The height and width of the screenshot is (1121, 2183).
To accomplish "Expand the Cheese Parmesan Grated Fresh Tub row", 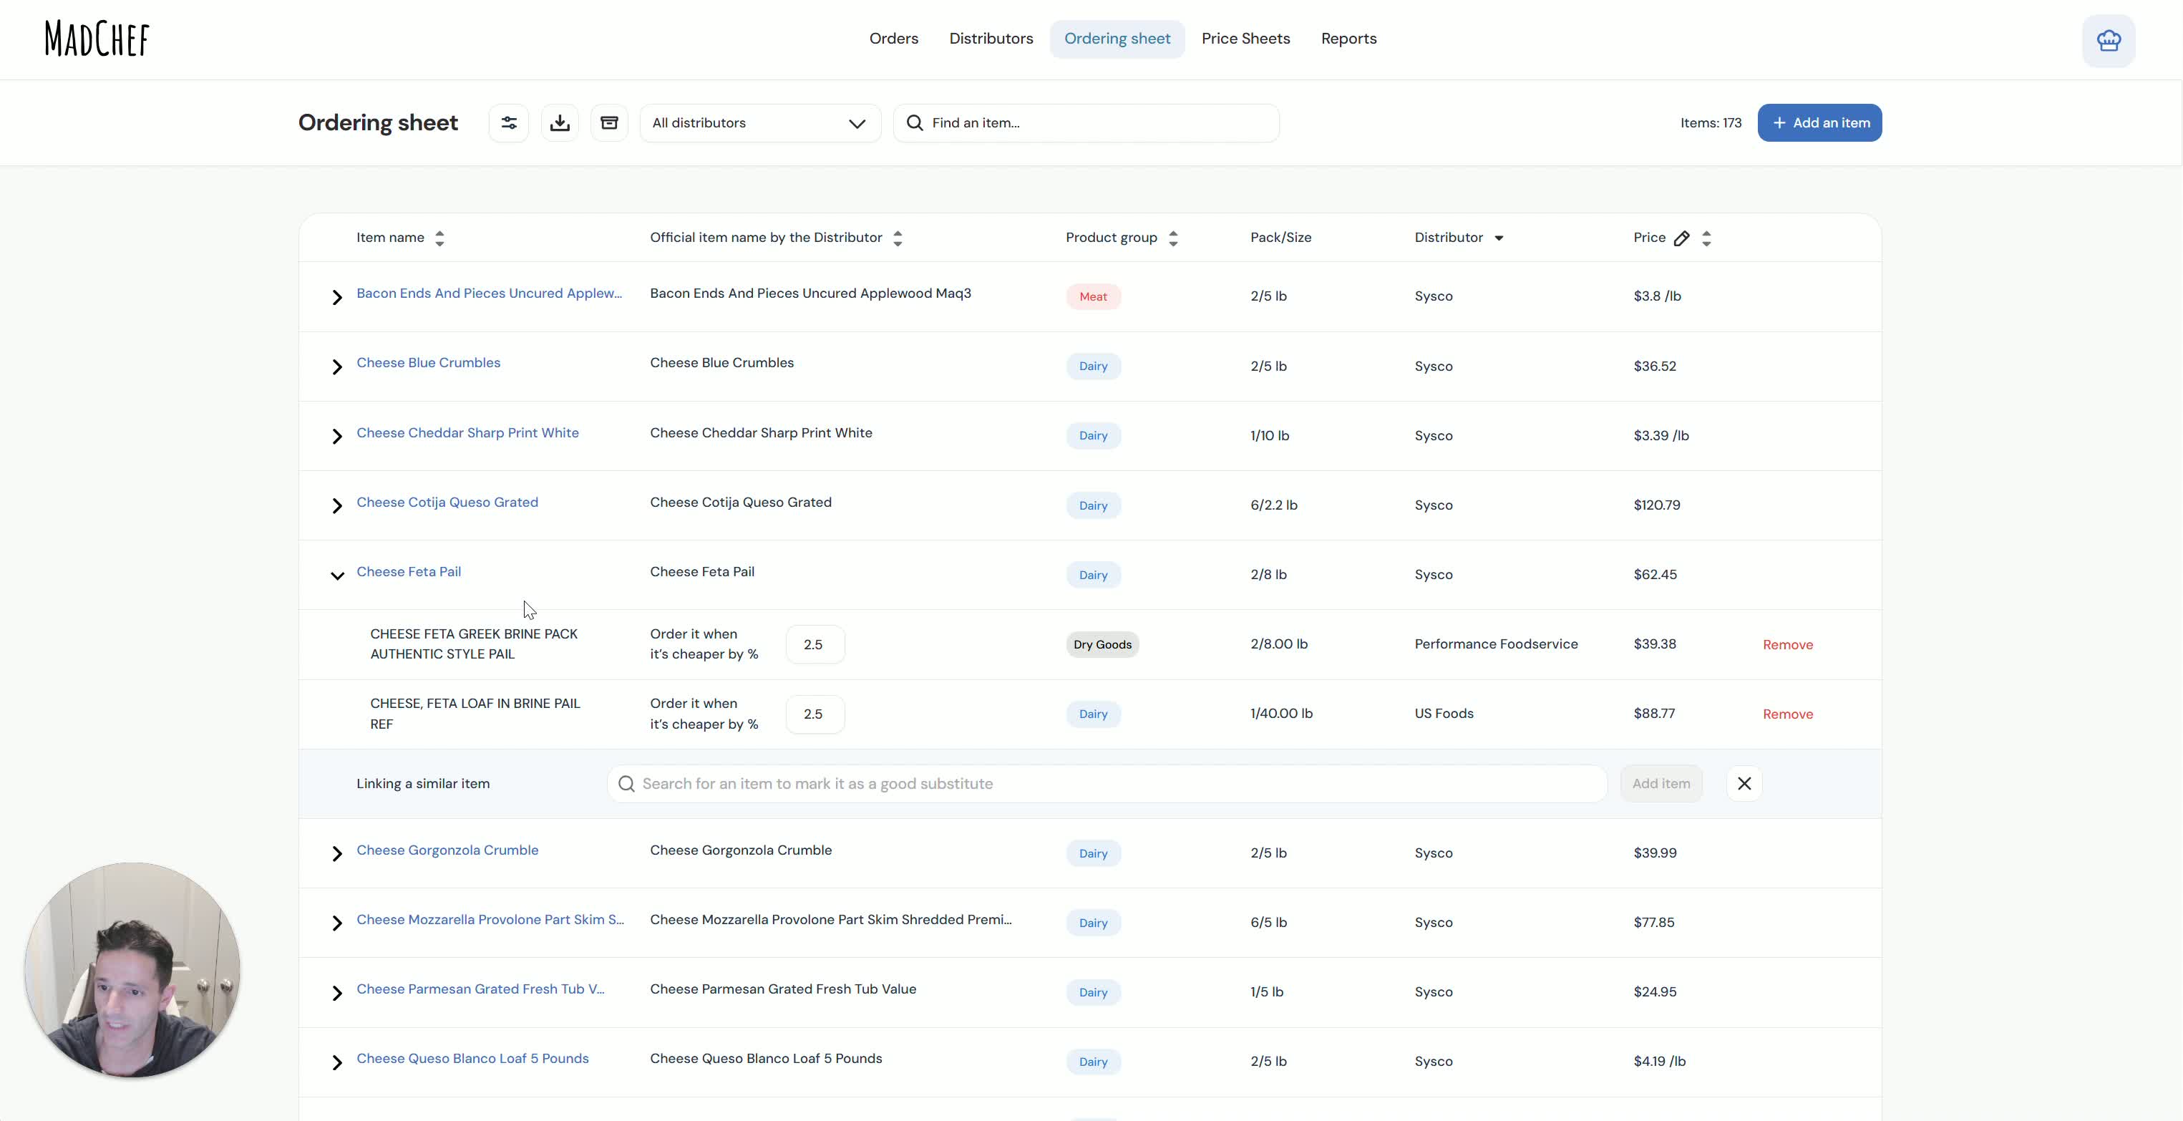I will tap(336, 993).
